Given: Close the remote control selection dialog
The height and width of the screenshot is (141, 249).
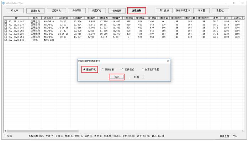Looking at the screenshot, I should click(x=168, y=61).
